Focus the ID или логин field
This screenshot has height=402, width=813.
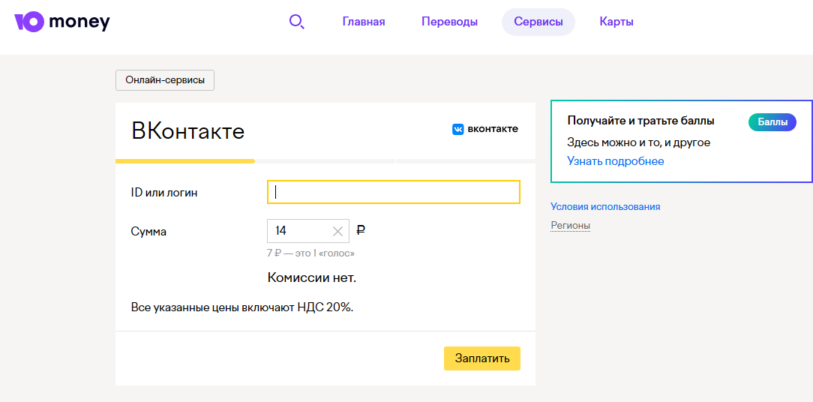pyautogui.click(x=393, y=192)
